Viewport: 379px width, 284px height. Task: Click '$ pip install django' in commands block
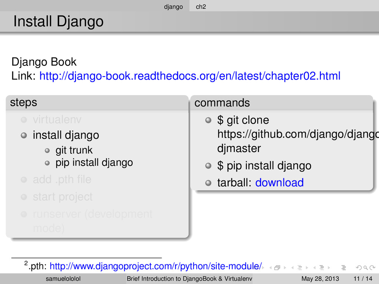click(264, 166)
